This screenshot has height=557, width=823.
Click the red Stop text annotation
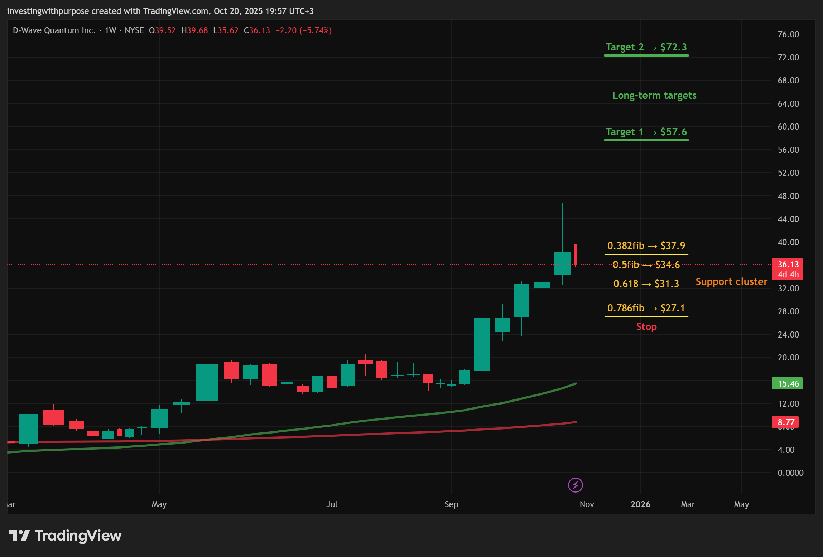coord(646,327)
